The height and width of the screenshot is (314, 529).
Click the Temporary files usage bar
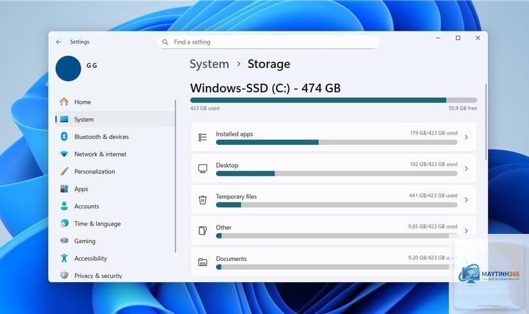pos(337,204)
